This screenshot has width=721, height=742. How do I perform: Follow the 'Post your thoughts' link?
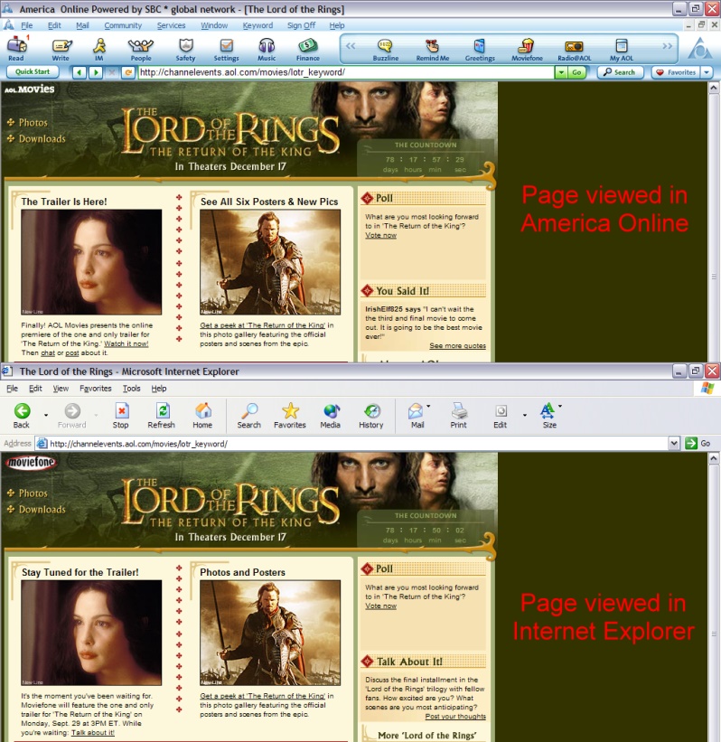click(x=455, y=716)
